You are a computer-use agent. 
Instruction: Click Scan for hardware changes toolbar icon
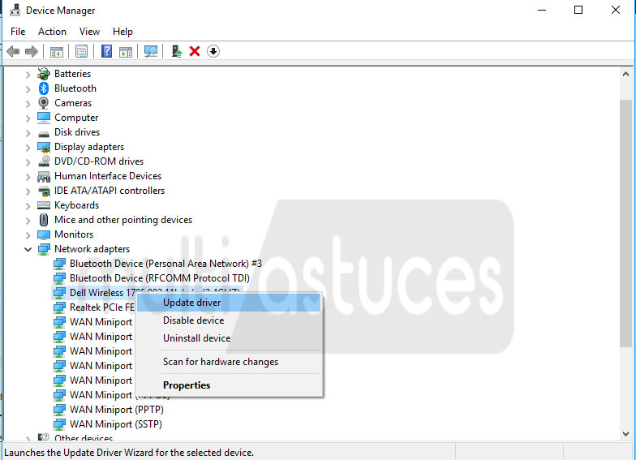coord(151,51)
